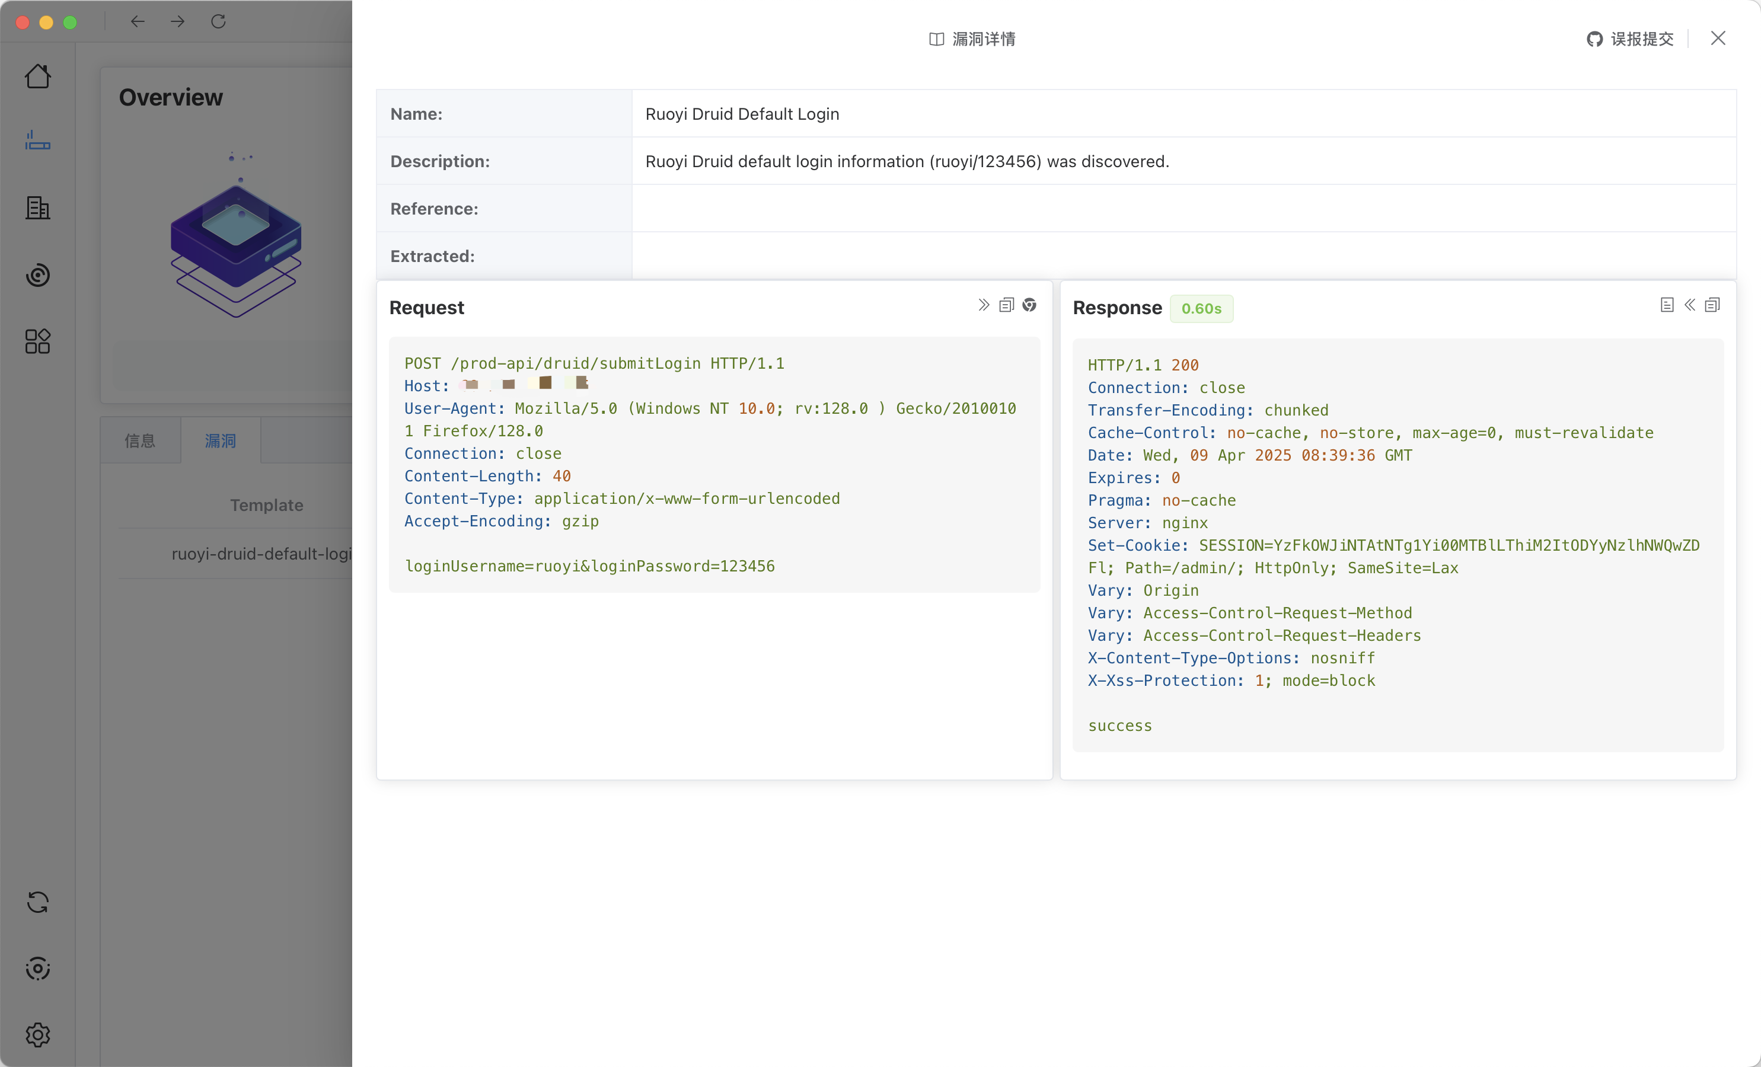Select the ruoyi-druid-default-login template row
Screen dimensions: 1761x1067
[261, 554]
